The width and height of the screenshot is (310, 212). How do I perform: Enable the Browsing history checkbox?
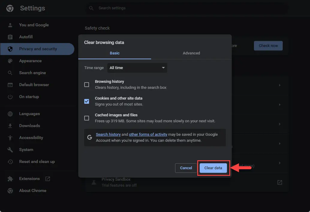[x=87, y=85]
